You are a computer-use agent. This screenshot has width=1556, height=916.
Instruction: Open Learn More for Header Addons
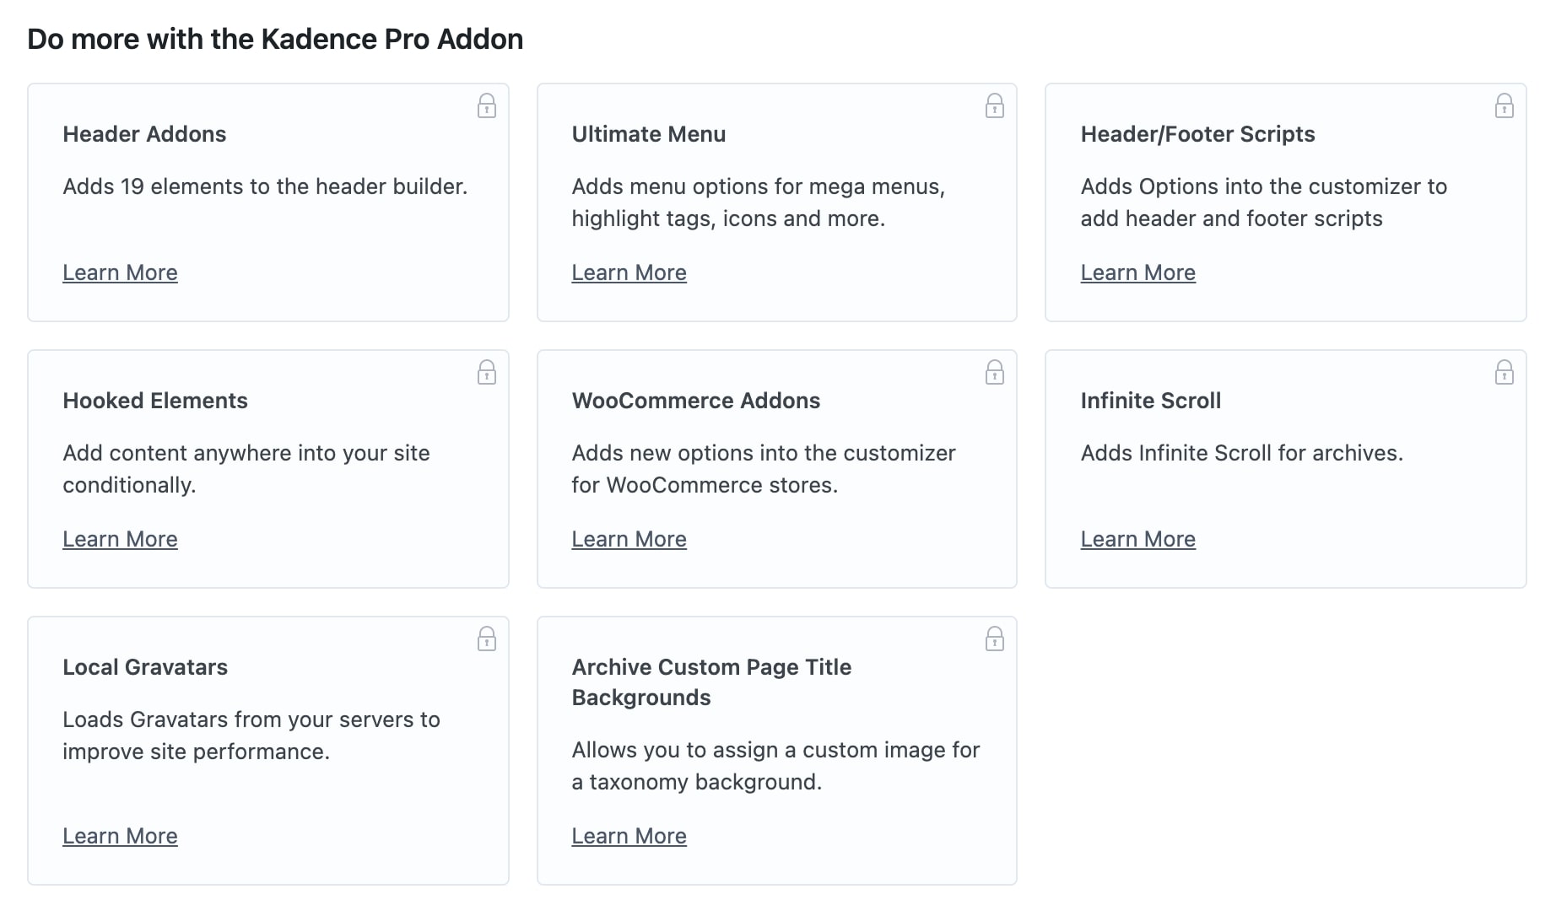click(120, 272)
